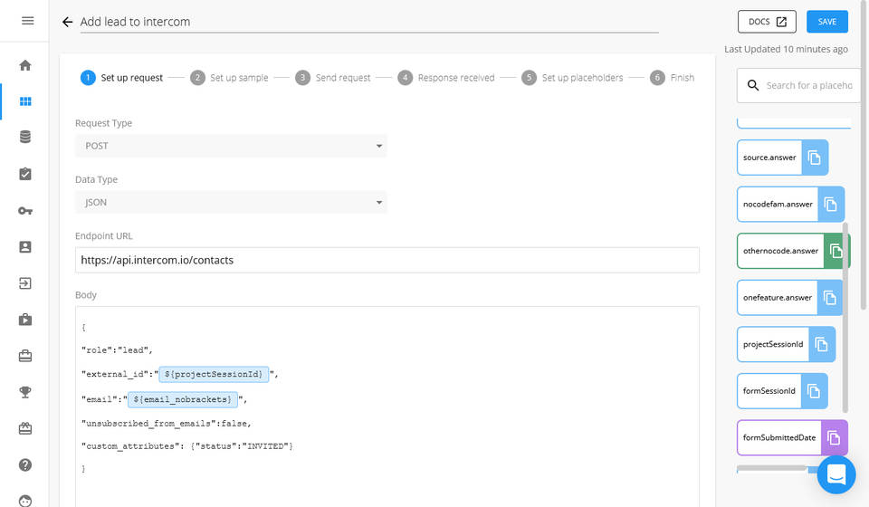Expand the Request Type dropdown
869x507 pixels.
pos(230,146)
